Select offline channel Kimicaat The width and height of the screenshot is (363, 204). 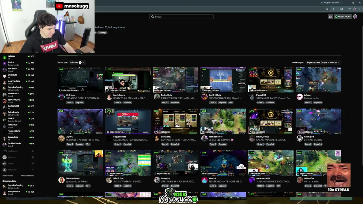click(x=18, y=157)
